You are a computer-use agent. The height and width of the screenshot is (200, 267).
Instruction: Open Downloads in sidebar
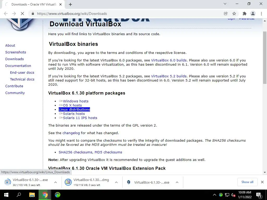pos(15,59)
